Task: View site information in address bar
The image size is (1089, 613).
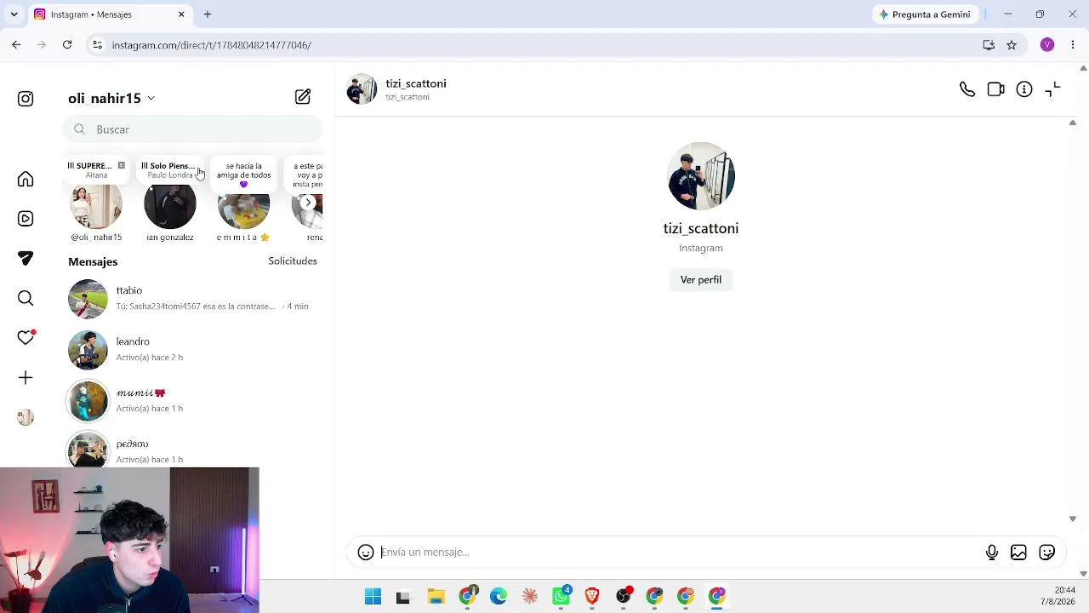Action: (x=97, y=45)
